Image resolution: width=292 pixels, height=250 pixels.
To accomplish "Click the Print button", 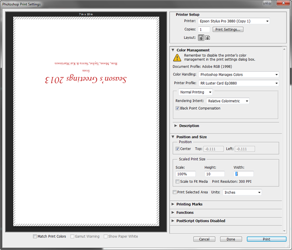I will coord(266,239).
